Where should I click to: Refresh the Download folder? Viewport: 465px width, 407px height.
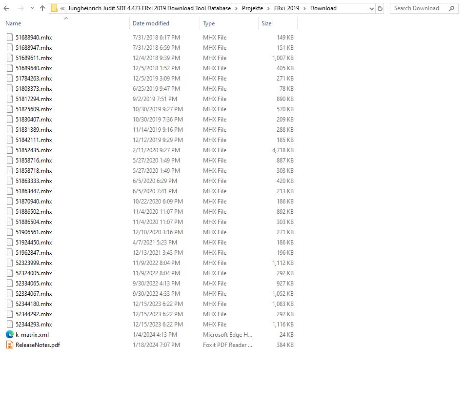point(380,9)
